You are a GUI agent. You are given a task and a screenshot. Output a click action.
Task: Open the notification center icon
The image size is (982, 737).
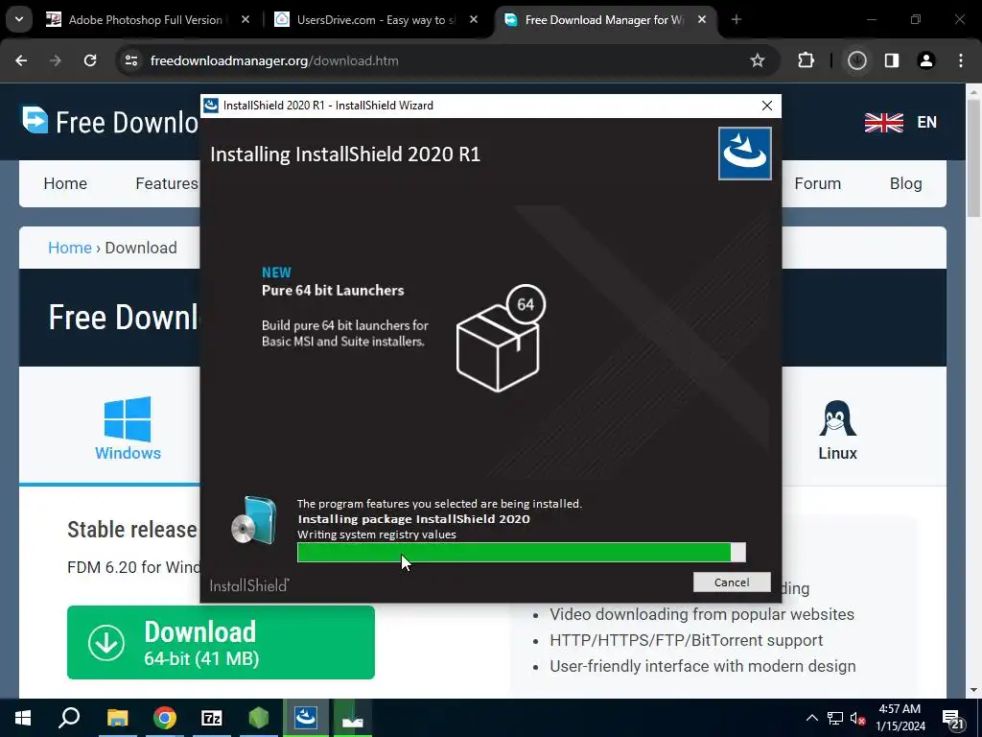click(x=952, y=720)
